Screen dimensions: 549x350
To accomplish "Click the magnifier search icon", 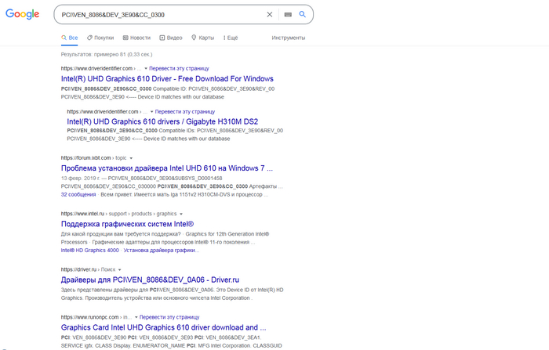I will (303, 14).
